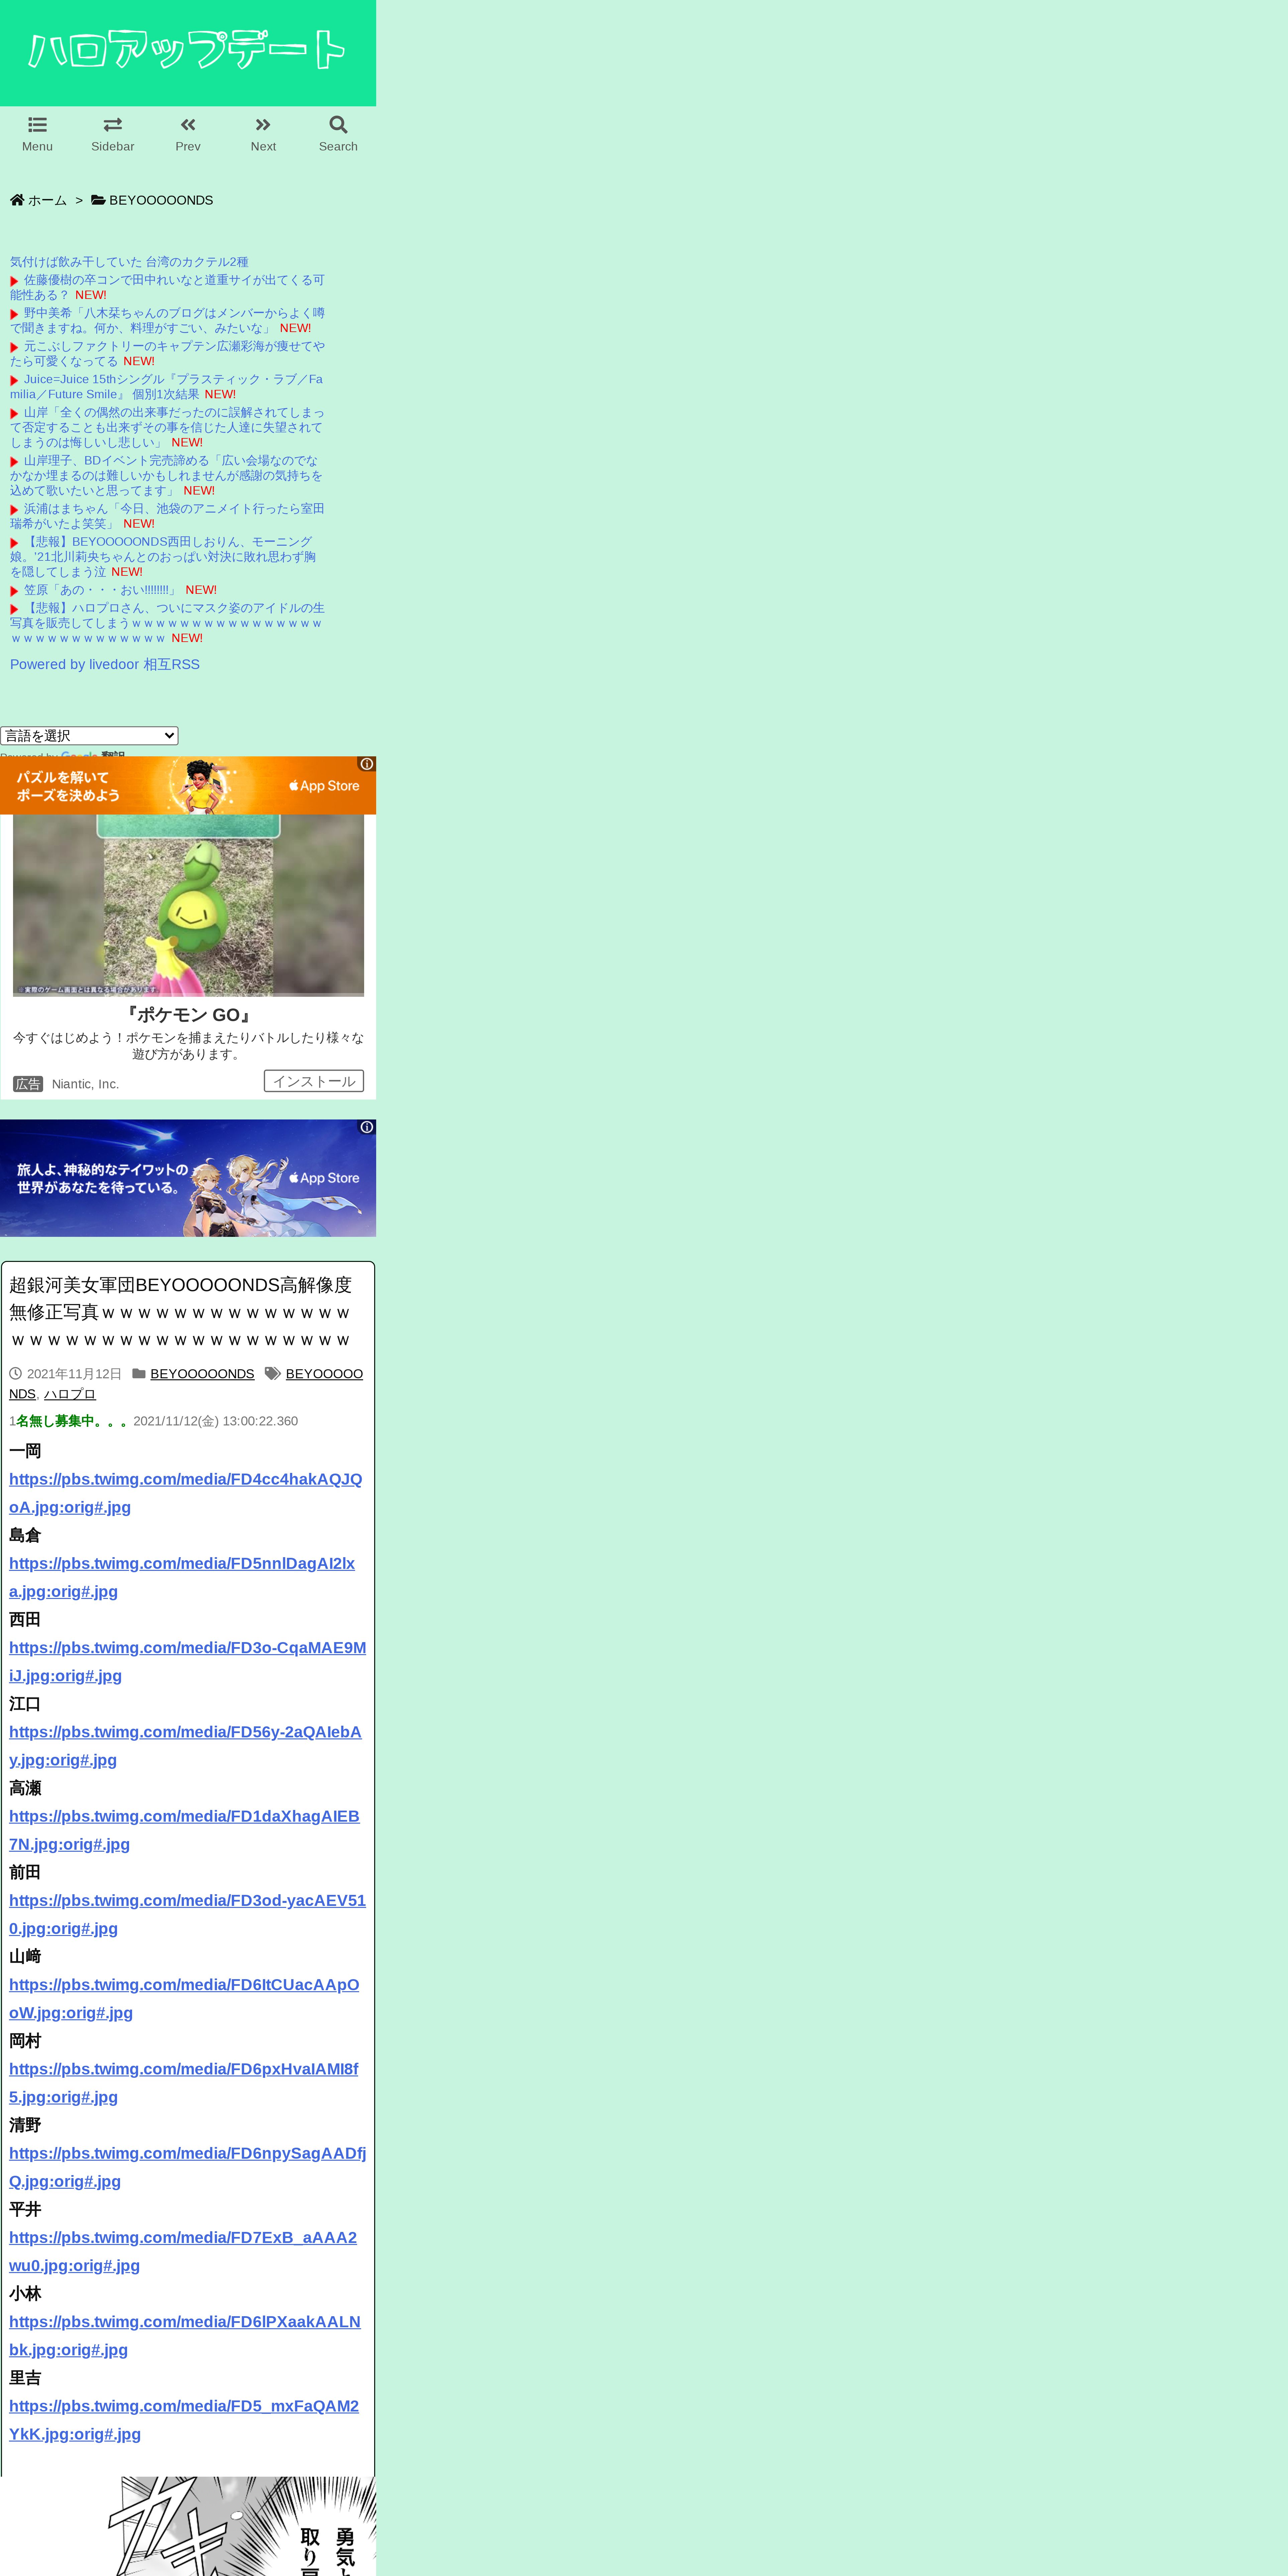
Task: Open 【悲報】ハロプロさん マスク姿 article link
Action: (x=167, y=622)
